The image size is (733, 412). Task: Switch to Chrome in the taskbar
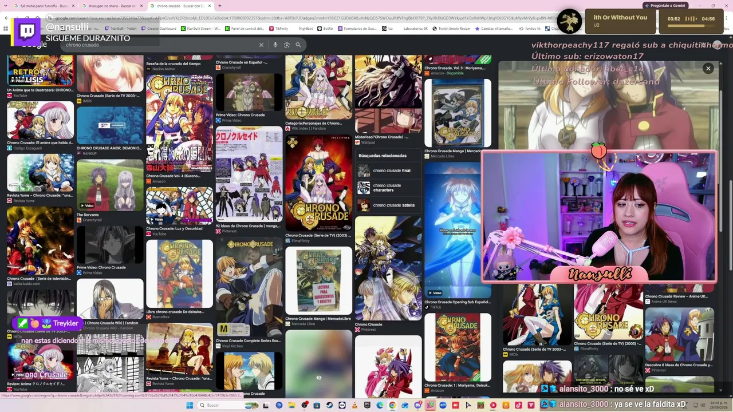coord(392,405)
